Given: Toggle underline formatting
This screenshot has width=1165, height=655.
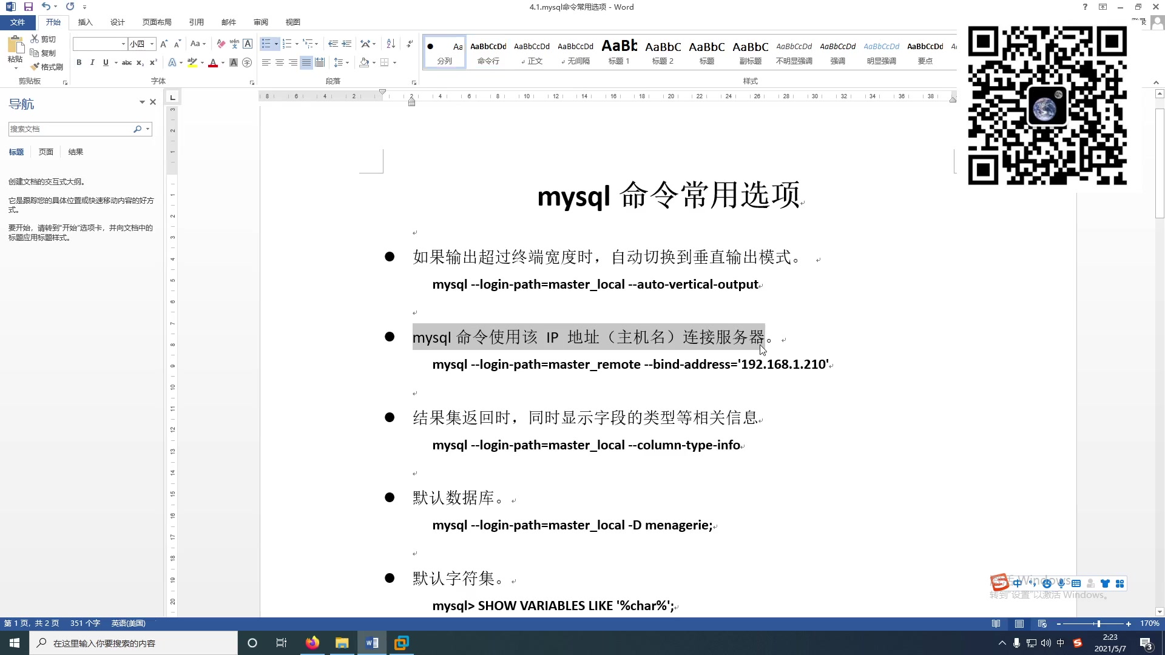Looking at the screenshot, I should pos(106,62).
